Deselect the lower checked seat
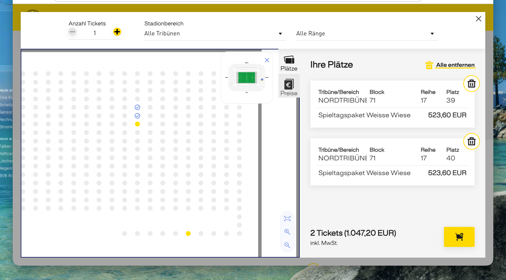Image resolution: width=506 pixels, height=280 pixels. (x=137, y=116)
